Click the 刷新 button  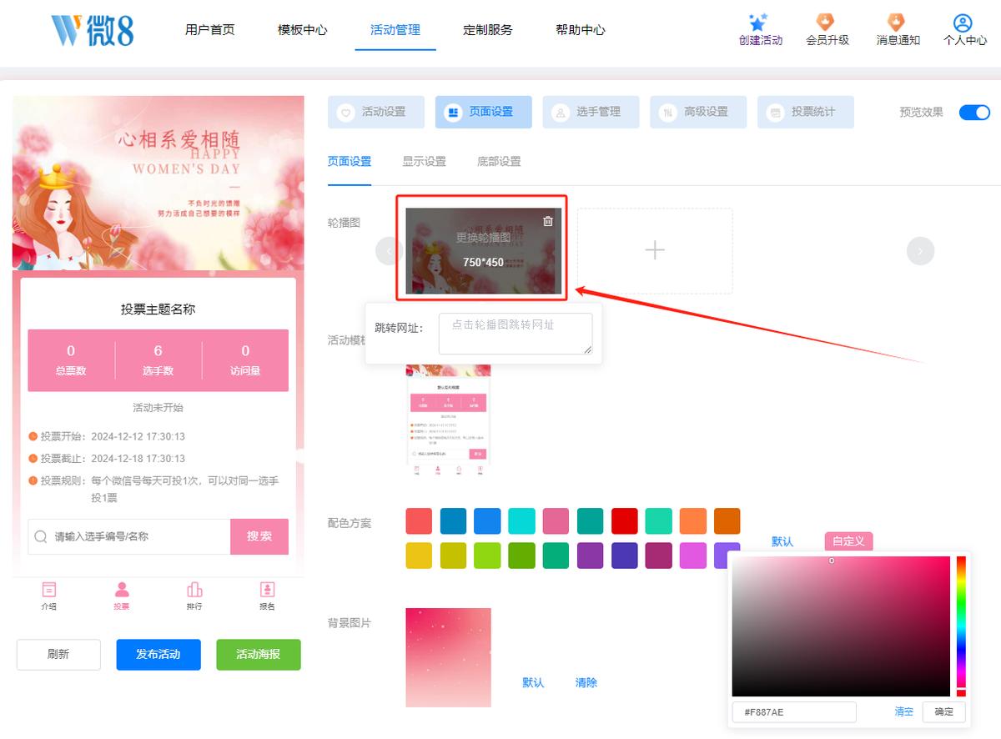coord(58,655)
